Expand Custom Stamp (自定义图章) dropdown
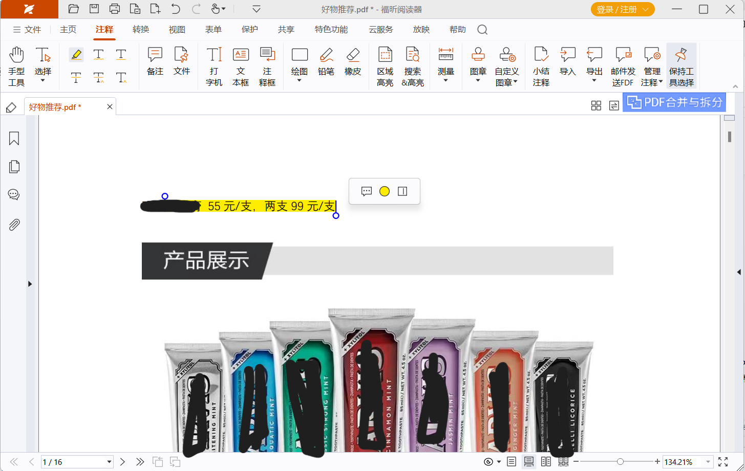Viewport: 745px width, 471px height. tap(516, 82)
